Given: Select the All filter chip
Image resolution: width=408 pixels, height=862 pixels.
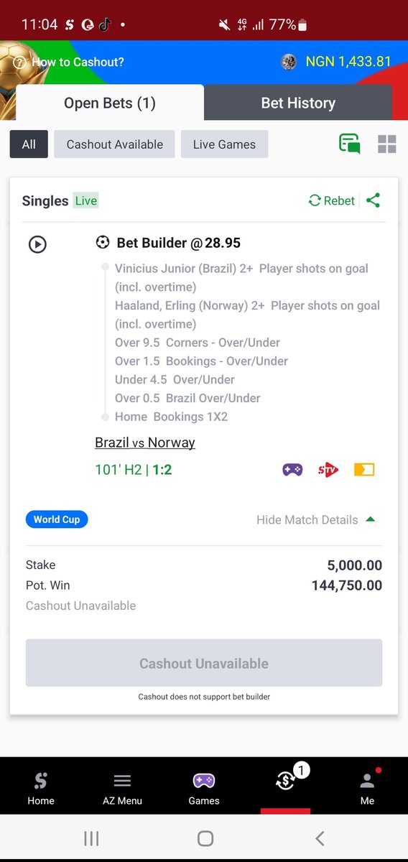Looking at the screenshot, I should coord(29,144).
